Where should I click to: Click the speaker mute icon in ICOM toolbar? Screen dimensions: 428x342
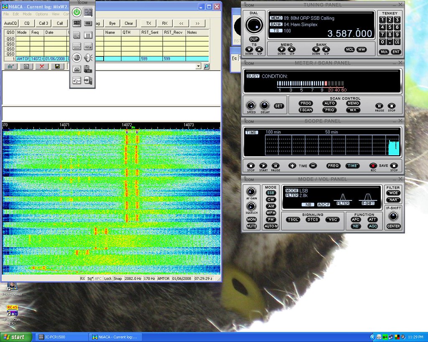(88, 58)
